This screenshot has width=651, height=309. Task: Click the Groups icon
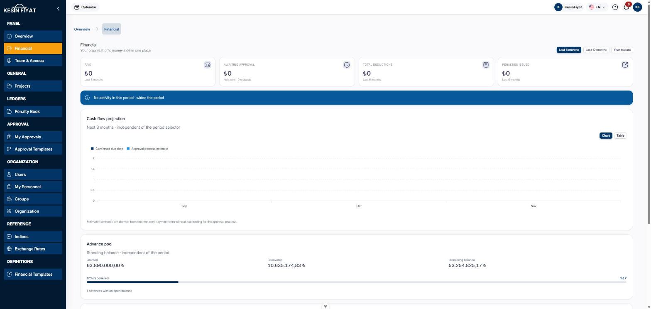click(x=10, y=199)
